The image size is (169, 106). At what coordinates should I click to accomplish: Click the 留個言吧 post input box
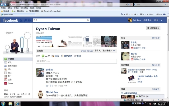point(76,61)
